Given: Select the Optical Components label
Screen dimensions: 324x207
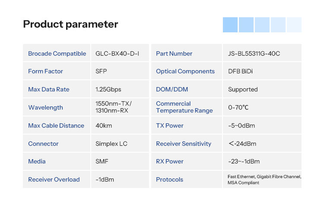Looking at the screenshot, I should (185, 71).
